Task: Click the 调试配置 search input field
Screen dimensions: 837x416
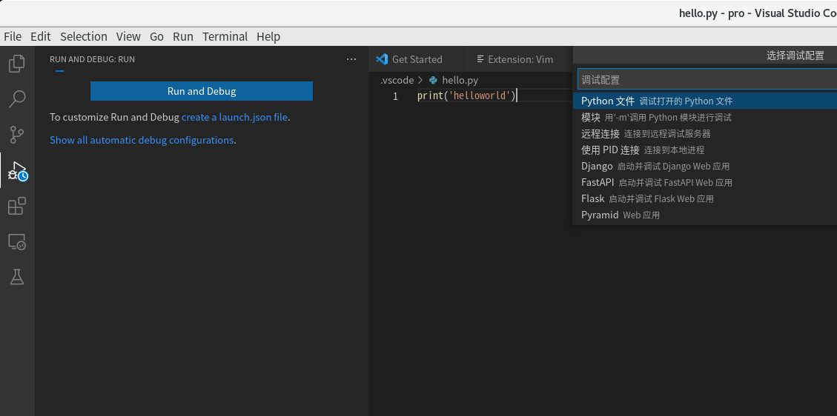Action: point(707,80)
